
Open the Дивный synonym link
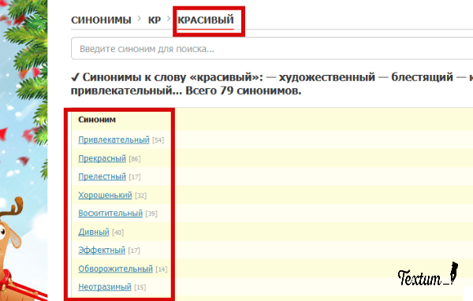tap(94, 232)
